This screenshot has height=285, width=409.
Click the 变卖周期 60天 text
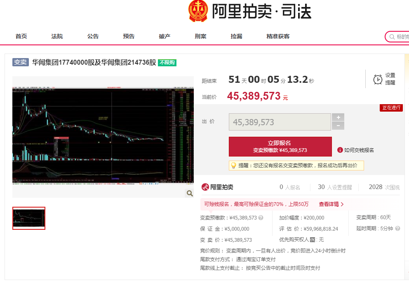coord(374,217)
